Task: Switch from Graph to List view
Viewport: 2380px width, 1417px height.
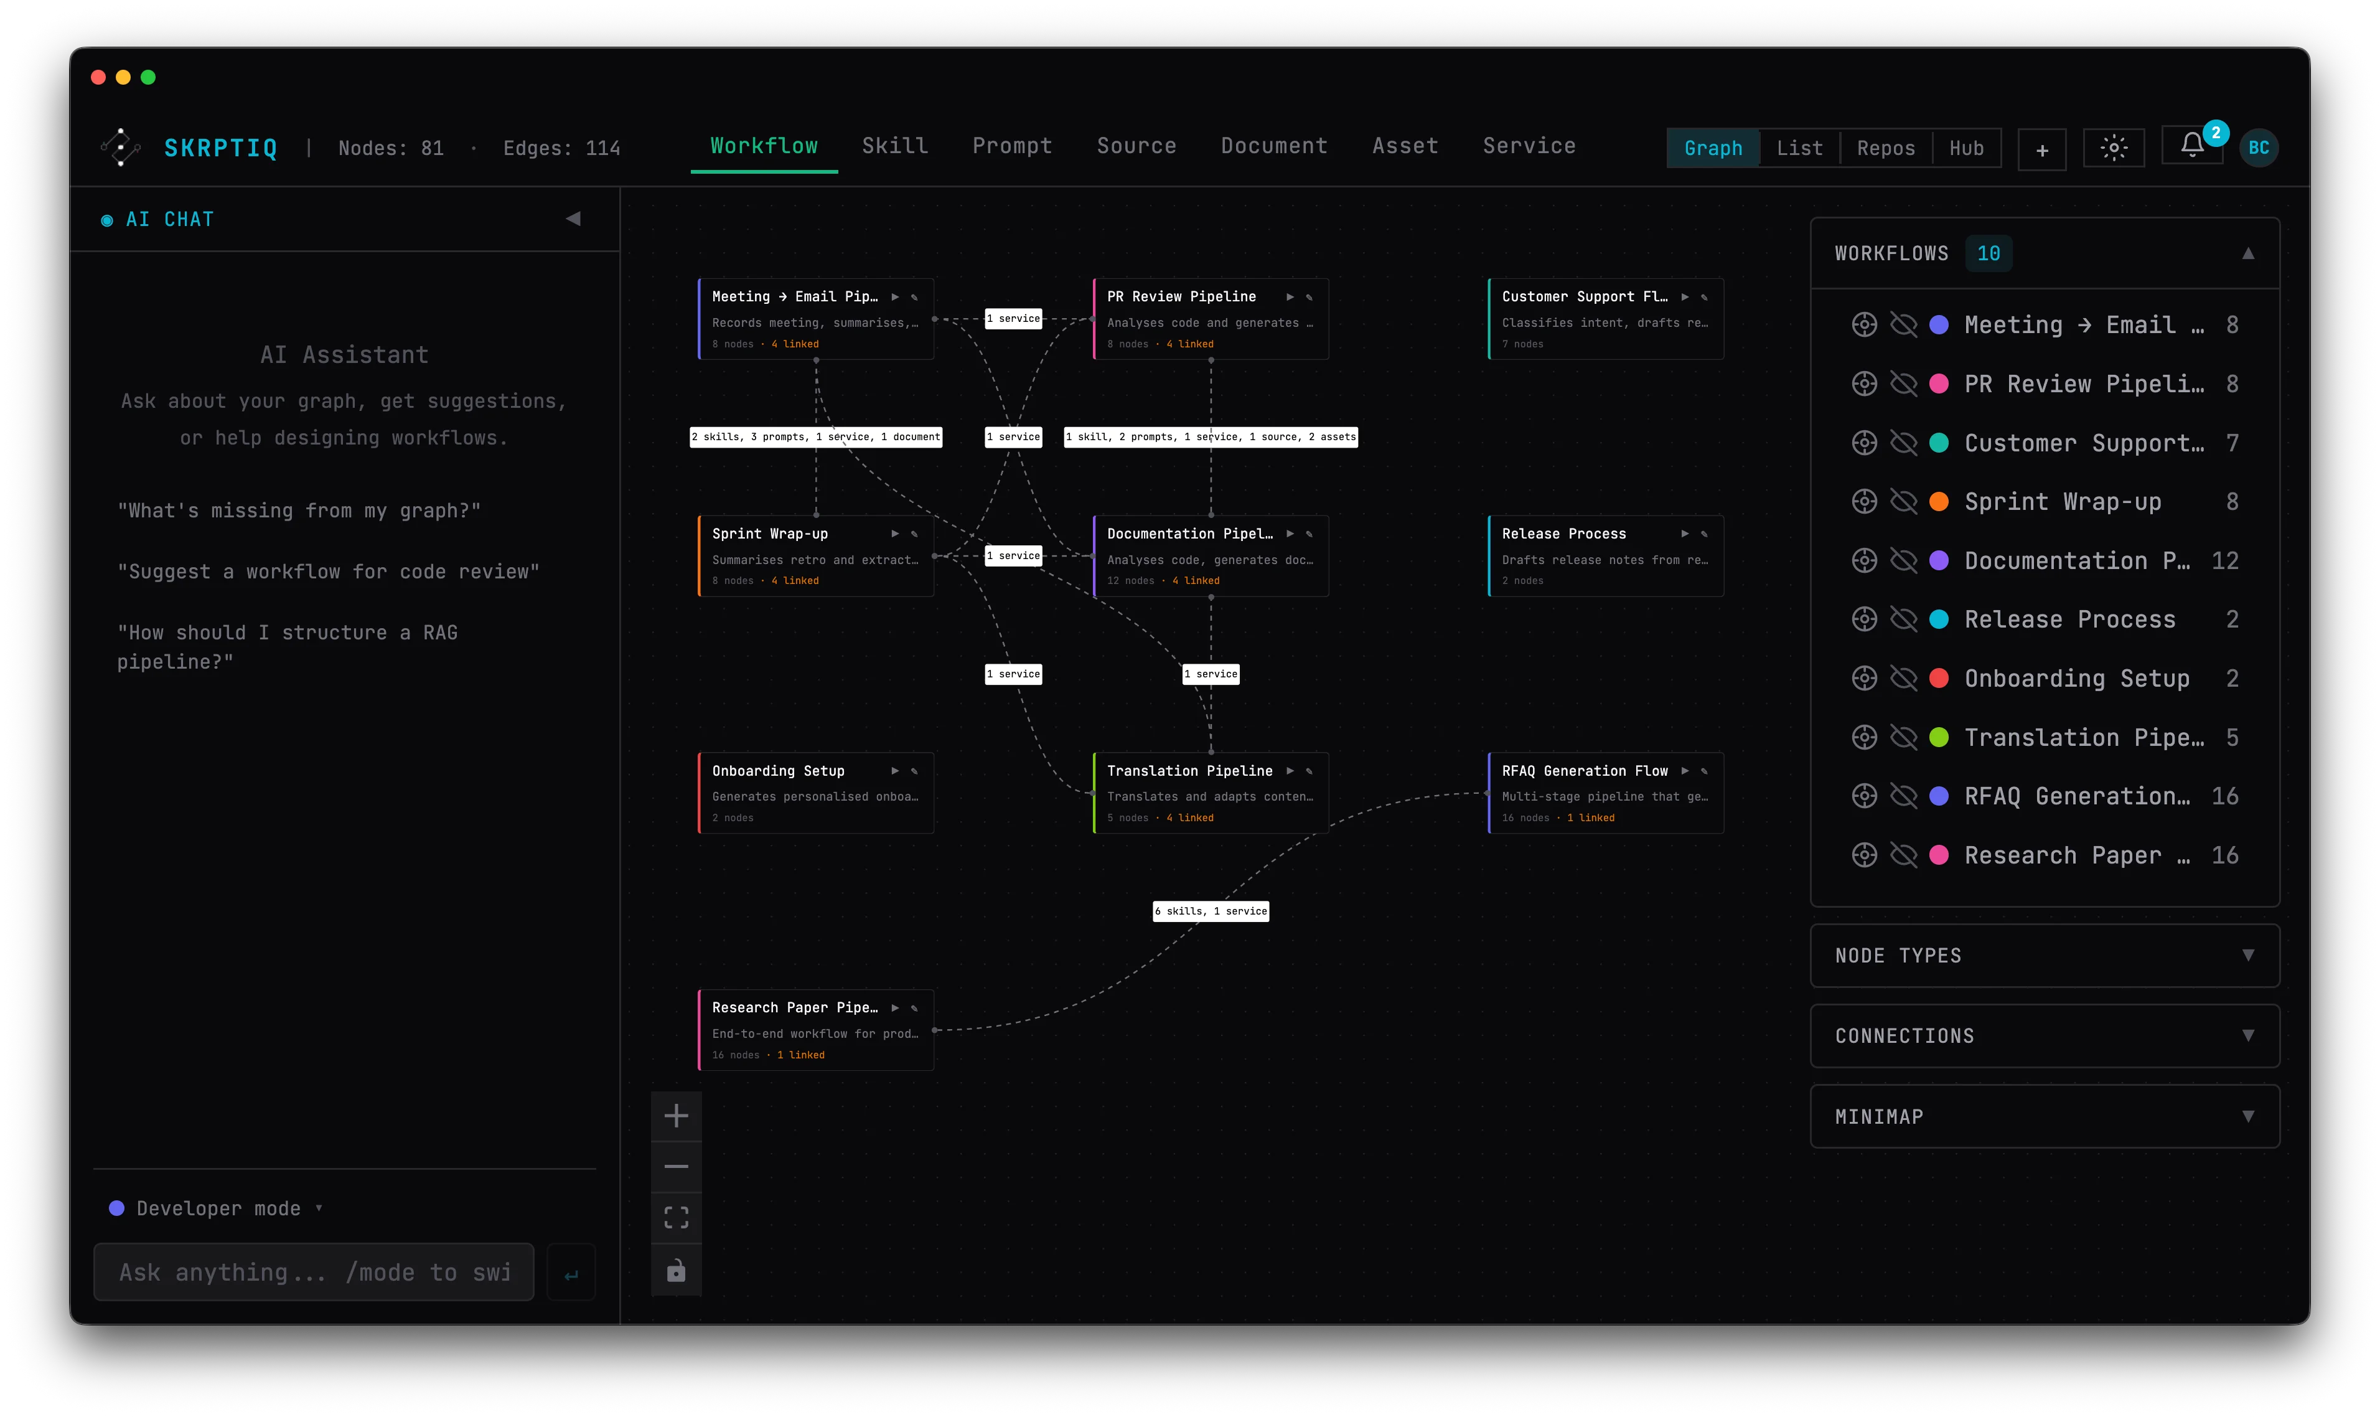Action: (x=1800, y=147)
